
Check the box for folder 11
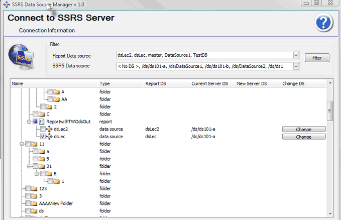point(28,144)
